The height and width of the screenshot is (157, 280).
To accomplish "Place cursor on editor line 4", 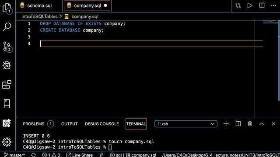I will [151, 44].
